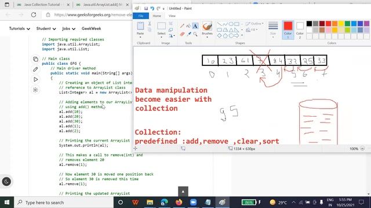The height and width of the screenshot is (208, 371).
Task: Click the scroll-to-top arrow button on webpage
Action: tap(183, 191)
